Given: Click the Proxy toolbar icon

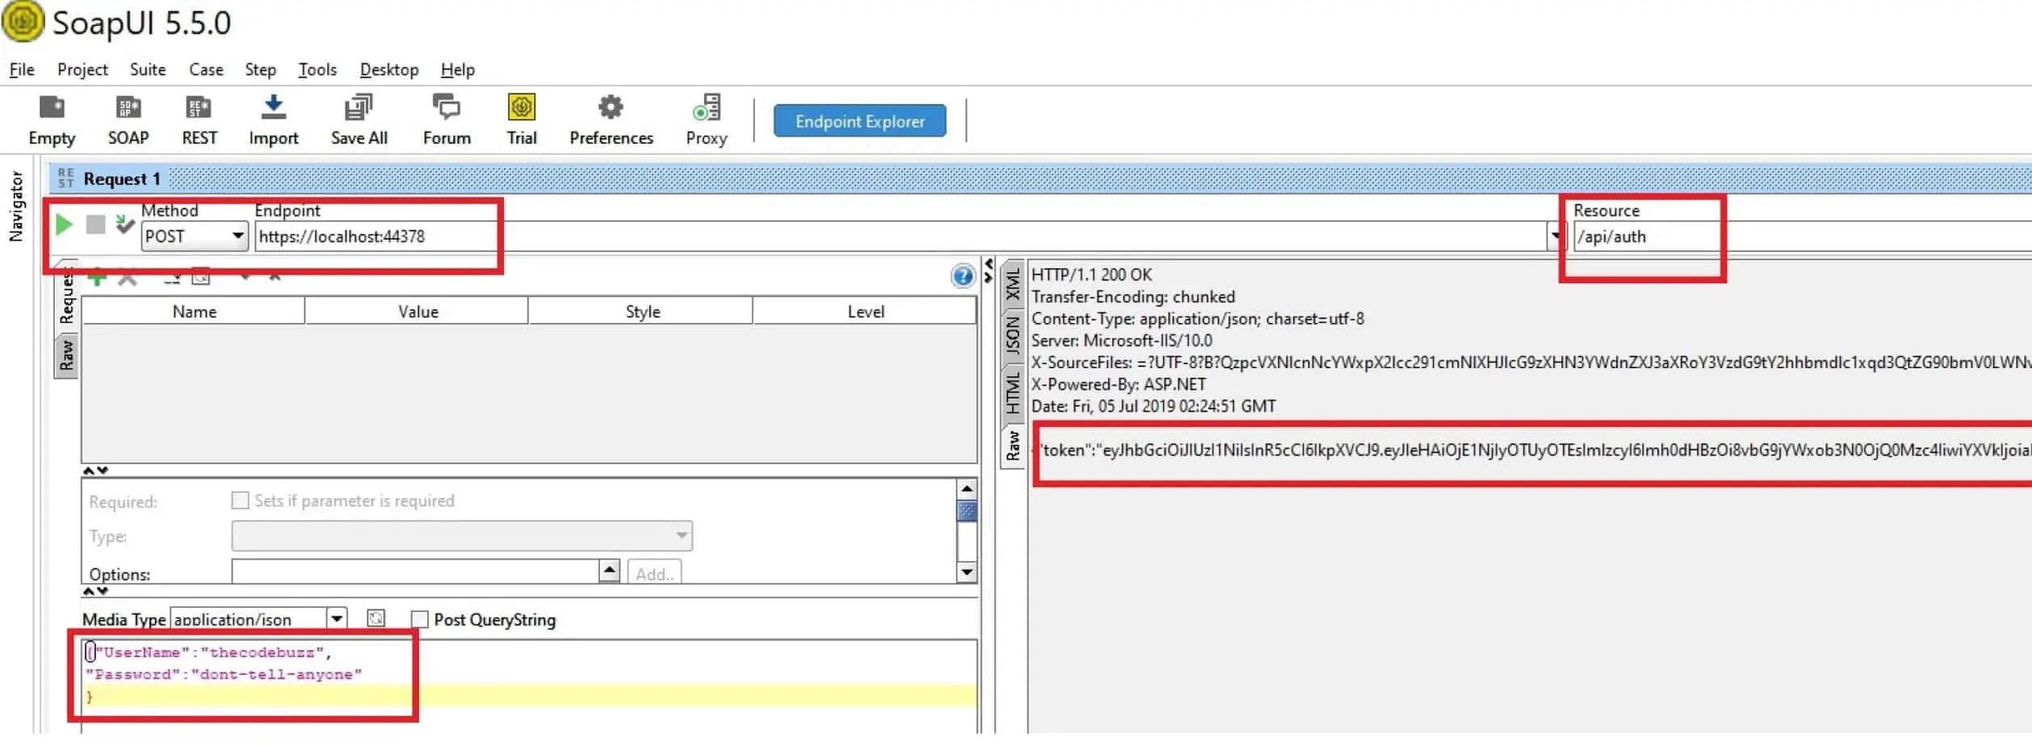Looking at the screenshot, I should [707, 120].
